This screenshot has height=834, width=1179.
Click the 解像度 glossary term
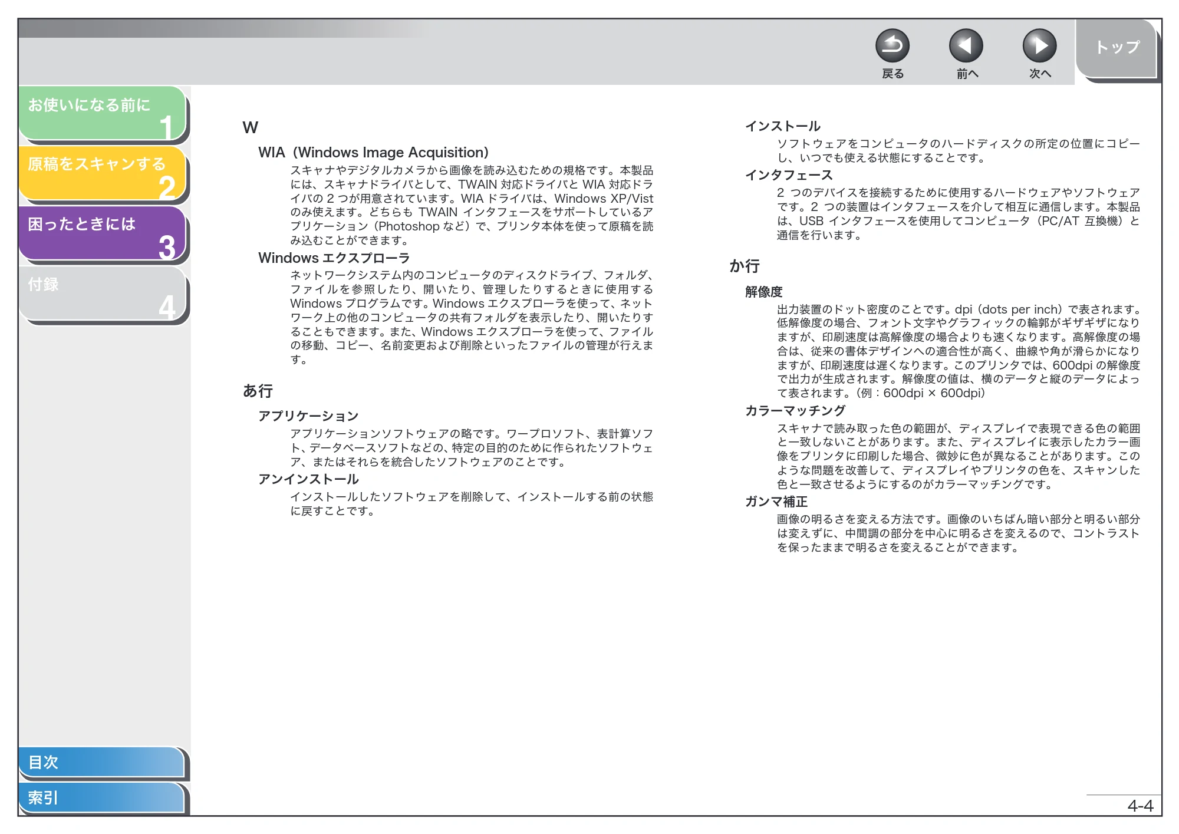763,292
